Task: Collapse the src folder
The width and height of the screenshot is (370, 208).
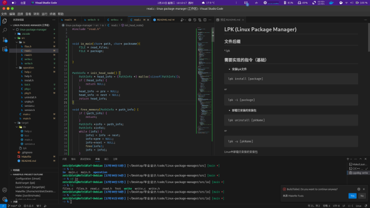Action: [15, 38]
